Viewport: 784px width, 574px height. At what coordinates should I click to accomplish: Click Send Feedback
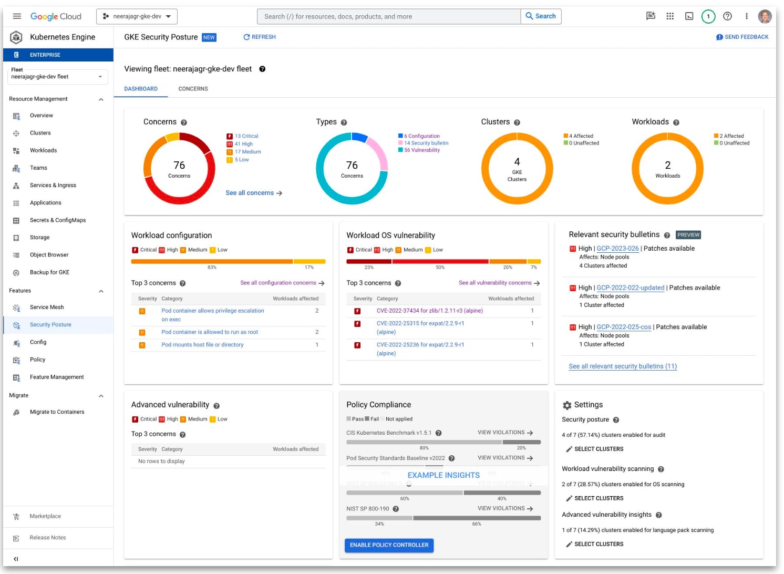coord(742,37)
